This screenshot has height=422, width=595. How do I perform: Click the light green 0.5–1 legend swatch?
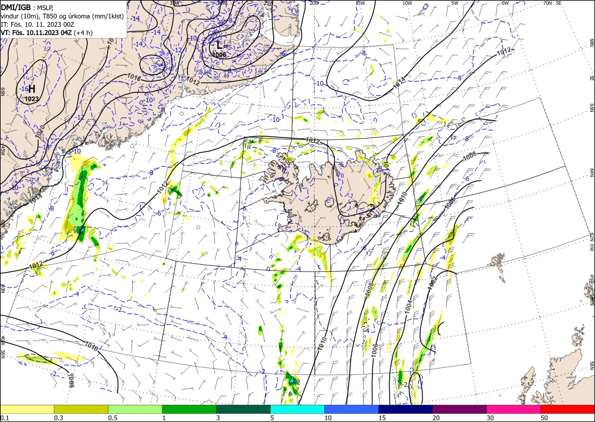coord(135,409)
